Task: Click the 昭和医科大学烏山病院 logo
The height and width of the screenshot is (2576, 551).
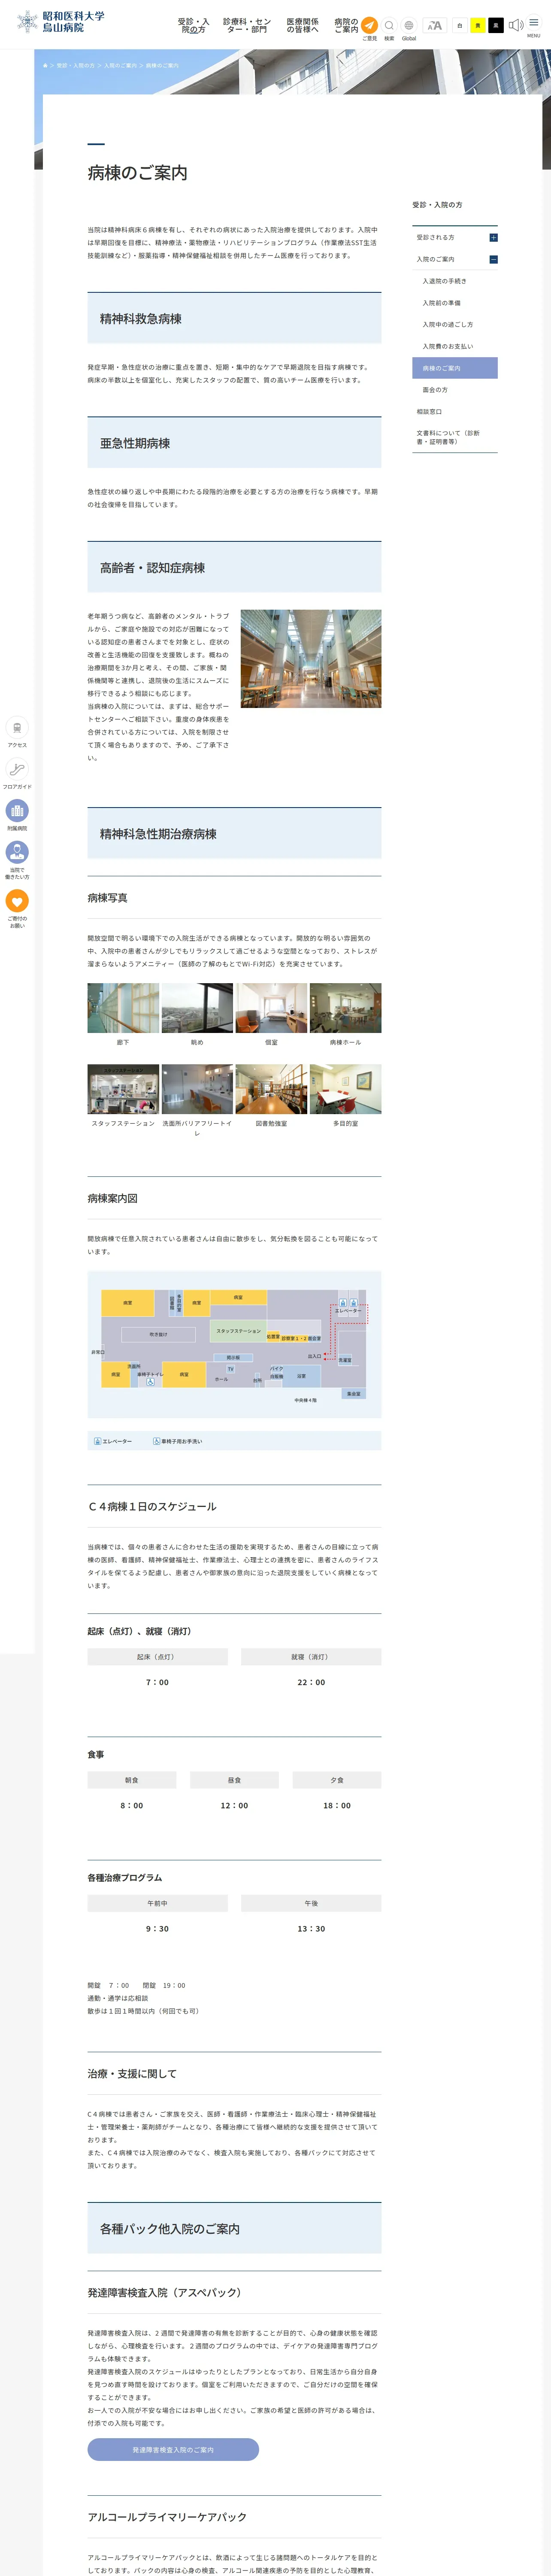Action: [x=60, y=22]
